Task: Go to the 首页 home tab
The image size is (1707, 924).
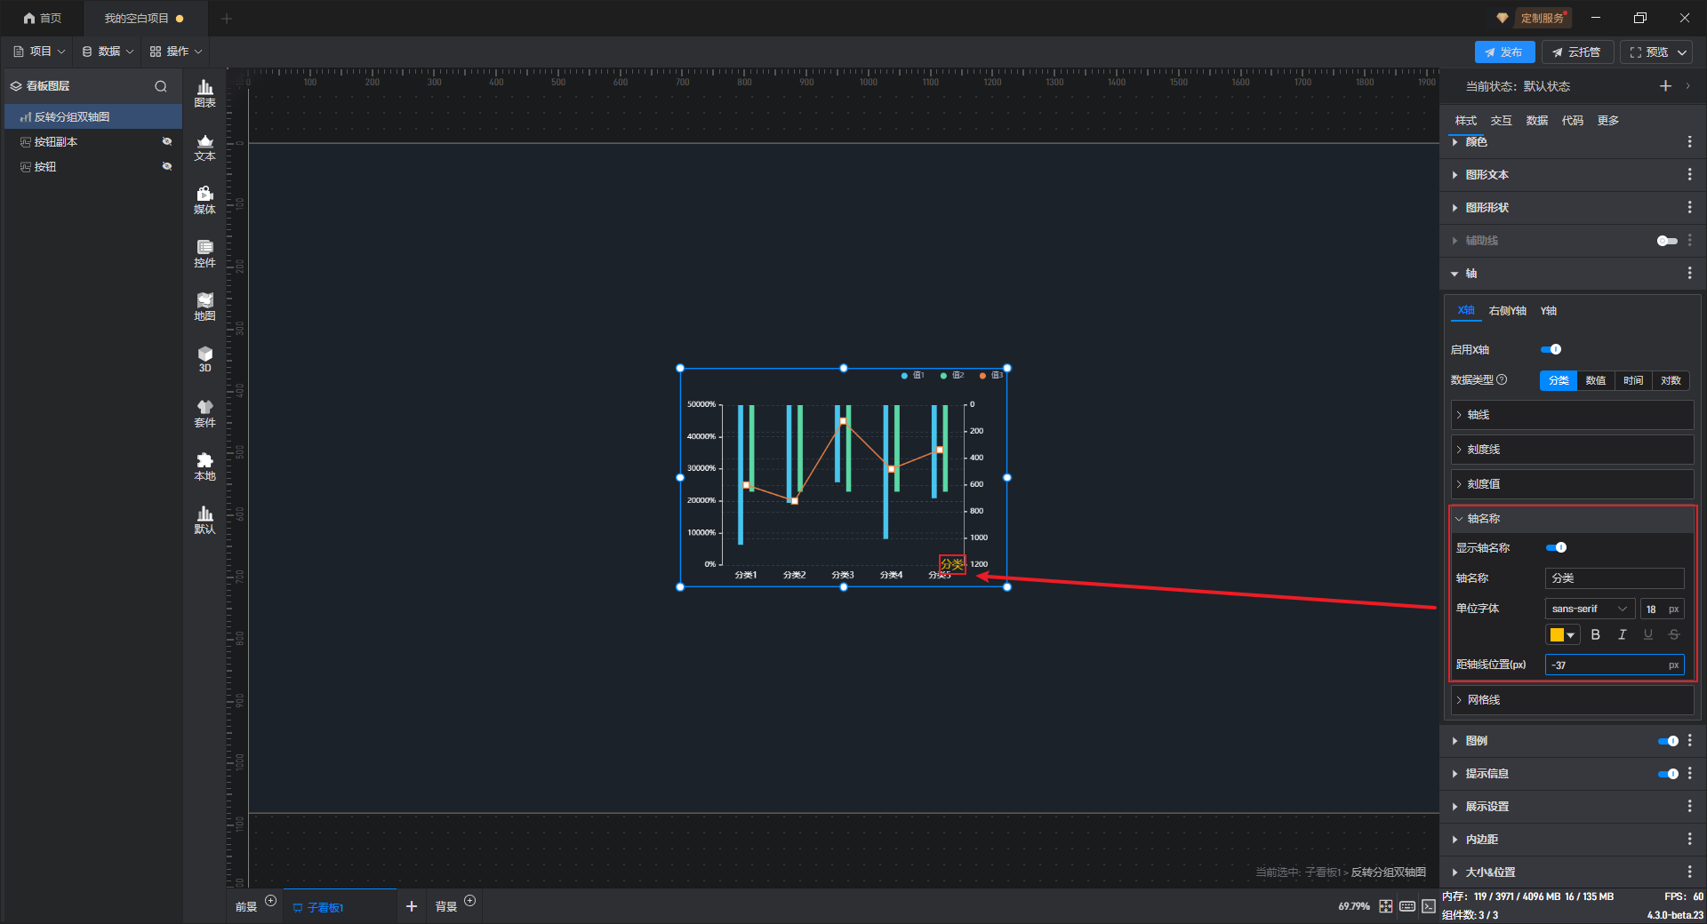Action: click(x=43, y=18)
